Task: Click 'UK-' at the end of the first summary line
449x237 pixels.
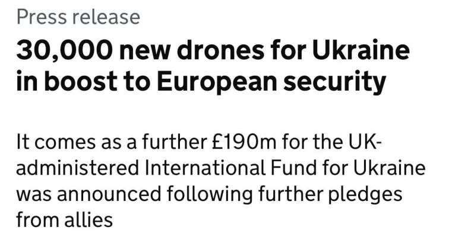Action: pyautogui.click(x=365, y=142)
